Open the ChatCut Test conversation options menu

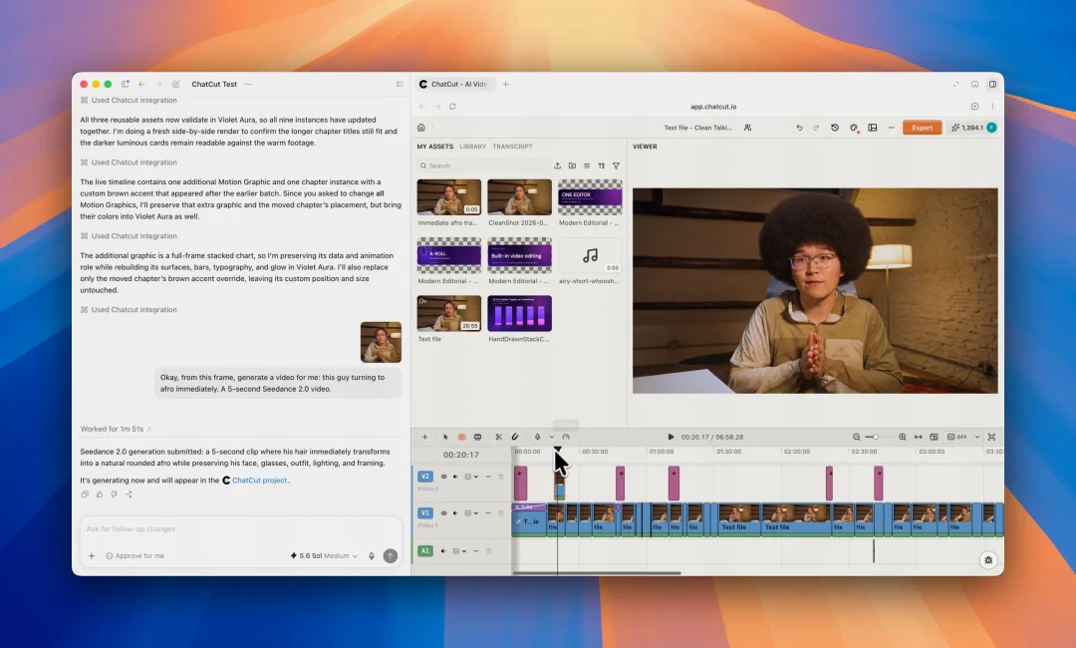click(x=248, y=85)
